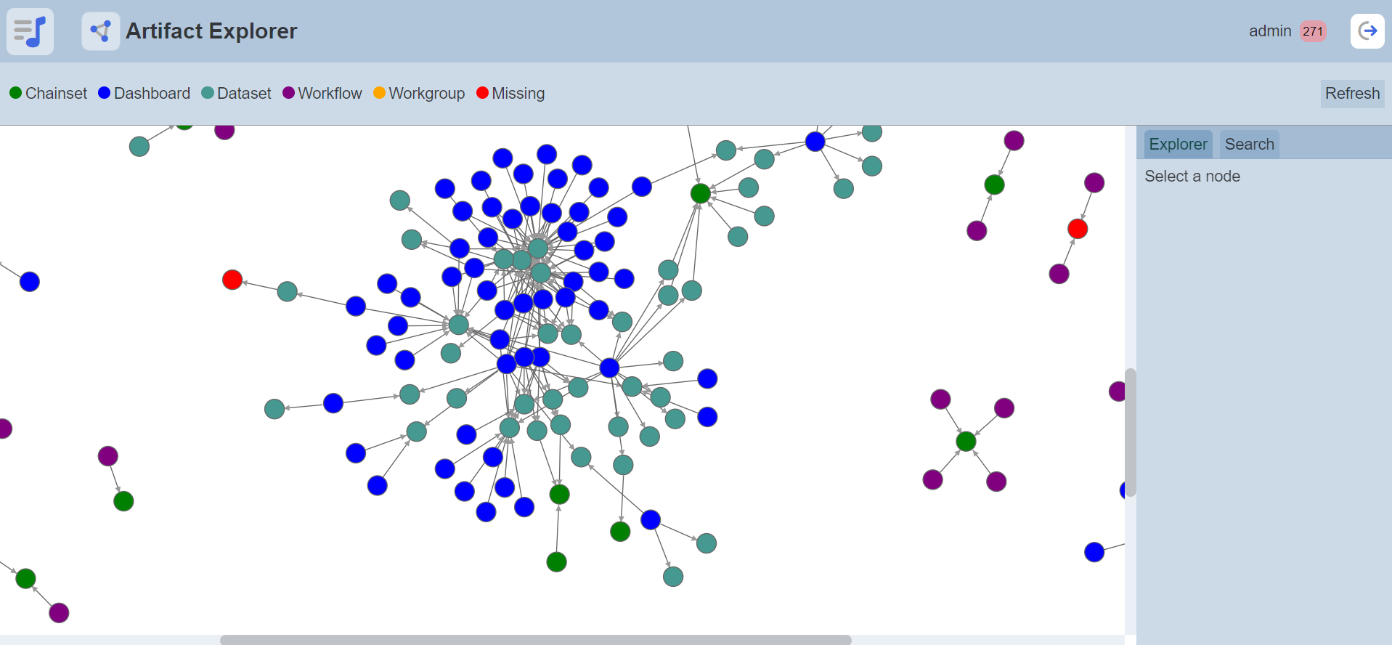Select green Chainset node with four Workflow links
Screen dimensions: 1392x645
point(966,441)
